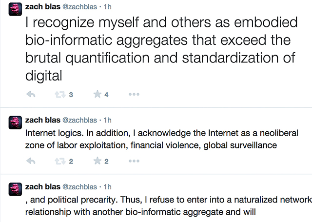Click zach blas avatar on second tweet
Screen dimensions: 312x222
point(15,122)
